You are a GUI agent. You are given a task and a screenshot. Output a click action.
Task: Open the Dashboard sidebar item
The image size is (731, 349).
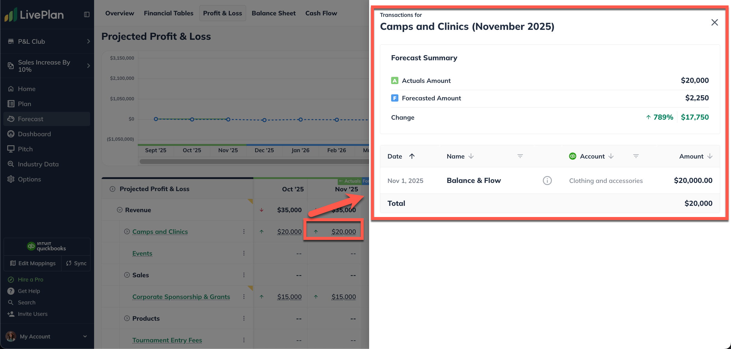pos(34,134)
